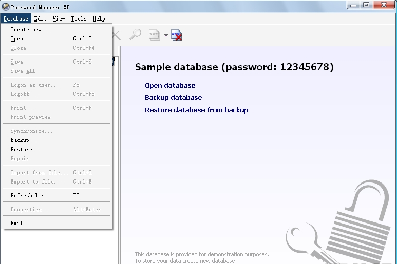Viewport: 397px width, 264px height.
Task: Maximize the Password Manager XP window
Action: [366, 5]
